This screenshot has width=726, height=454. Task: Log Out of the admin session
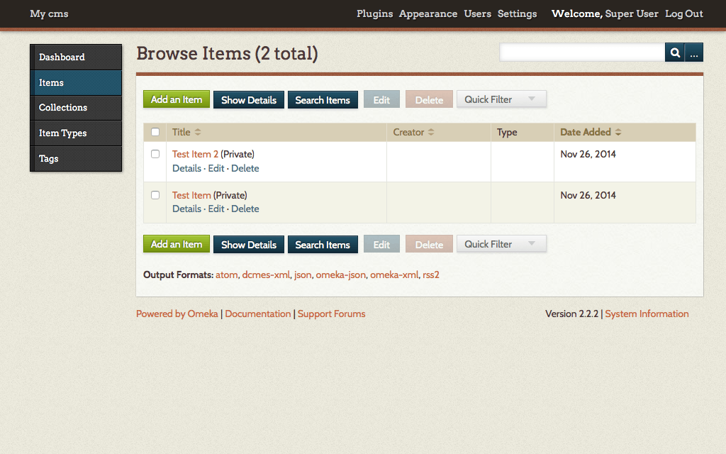[x=684, y=14]
